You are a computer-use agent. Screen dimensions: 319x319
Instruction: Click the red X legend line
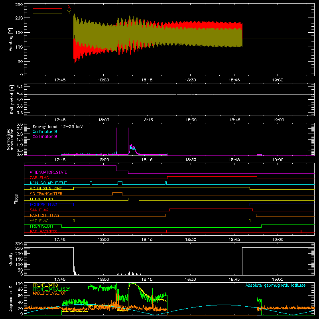coord(47,8)
